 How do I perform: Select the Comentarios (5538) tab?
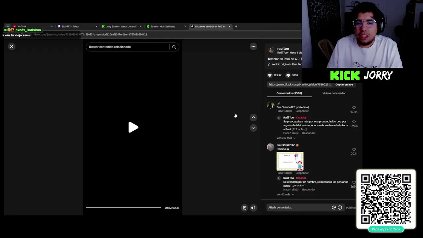[x=289, y=93]
